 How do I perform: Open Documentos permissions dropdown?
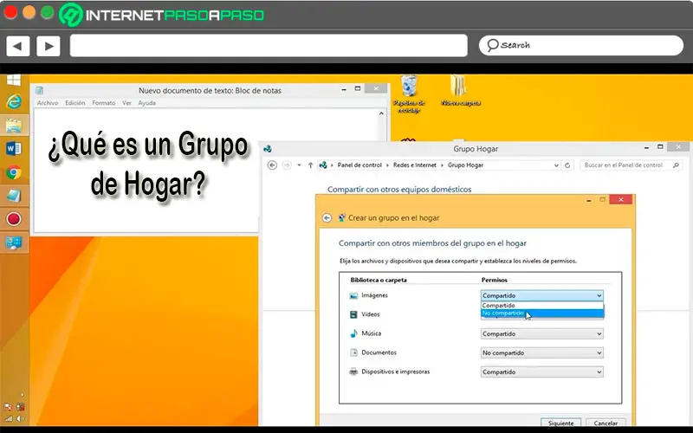pos(542,353)
